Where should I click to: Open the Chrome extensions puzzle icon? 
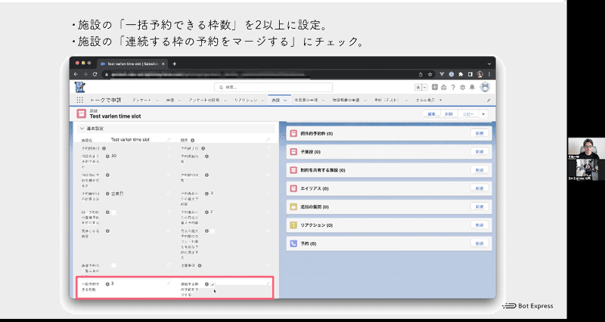(x=461, y=74)
